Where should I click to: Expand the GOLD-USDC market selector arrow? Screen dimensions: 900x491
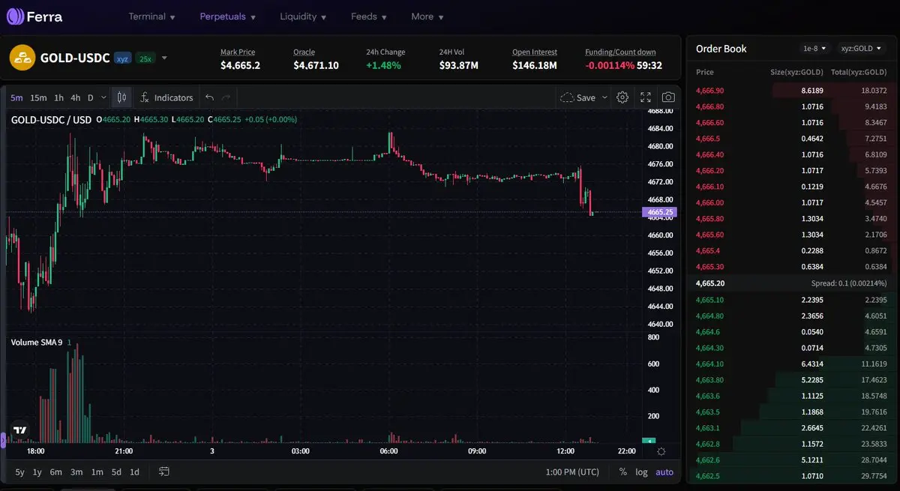point(164,58)
